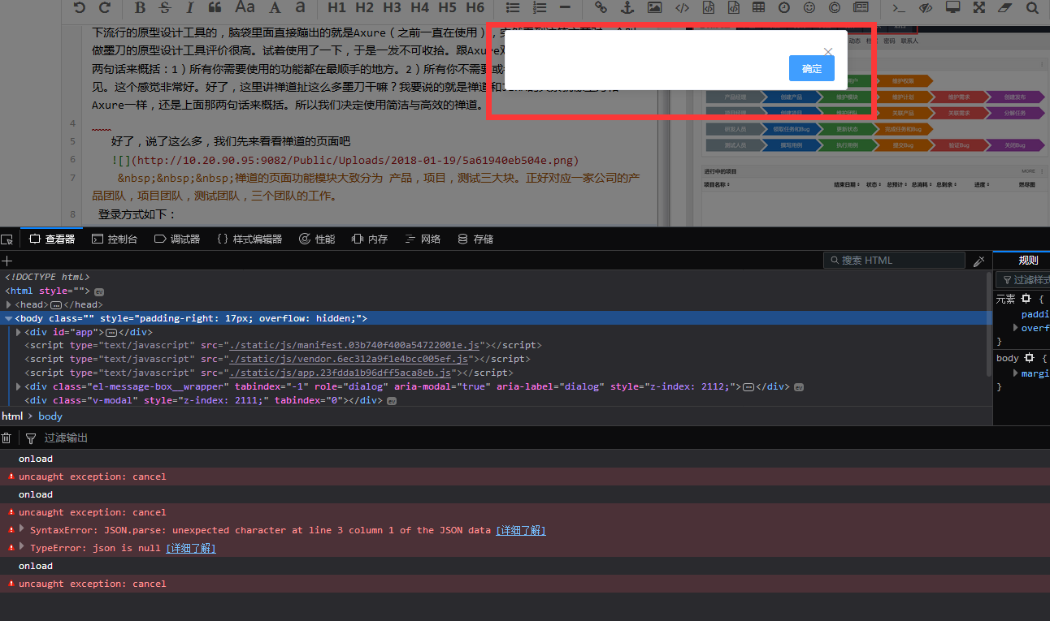
Task: Insert a horizontal rule
Action: [x=565, y=8]
